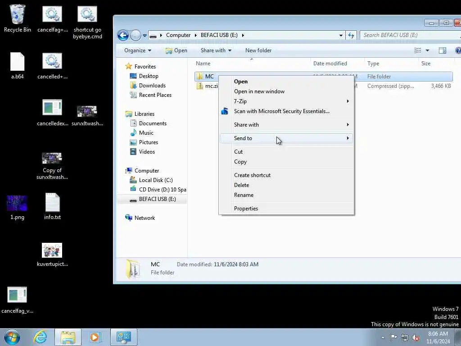The width and height of the screenshot is (461, 346).
Task: Select the cancelfag_v desktop icon
Action: (x=17, y=300)
